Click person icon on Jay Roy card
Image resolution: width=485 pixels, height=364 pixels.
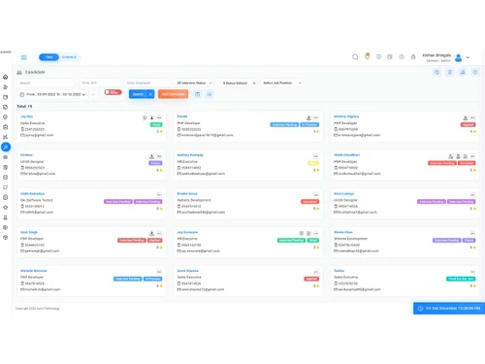click(x=151, y=117)
